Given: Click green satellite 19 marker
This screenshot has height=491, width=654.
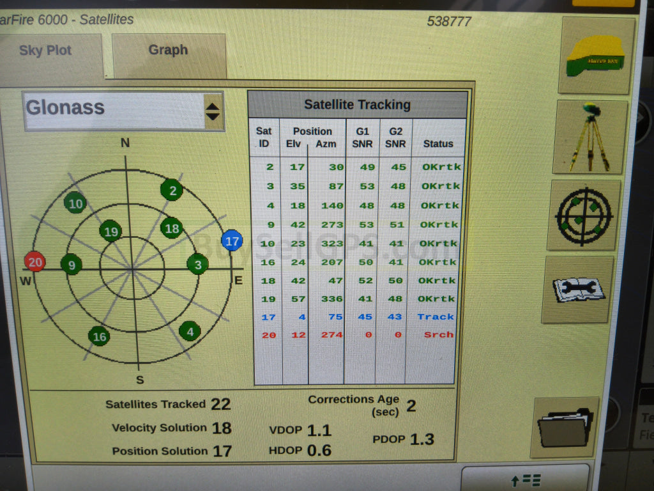Looking at the screenshot, I should tap(111, 231).
